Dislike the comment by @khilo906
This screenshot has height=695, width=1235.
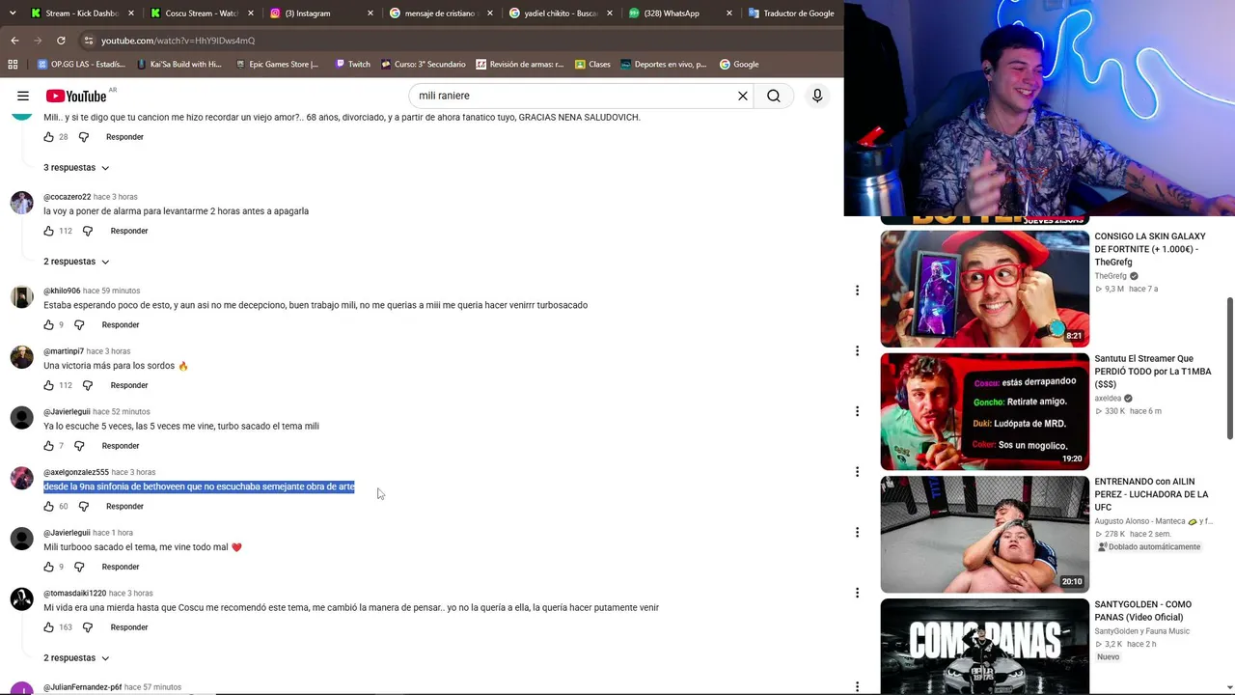coord(79,325)
